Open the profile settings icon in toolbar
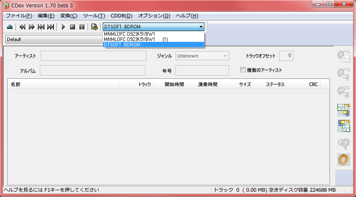The width and height of the screenshot is (356, 197). click(x=94, y=27)
